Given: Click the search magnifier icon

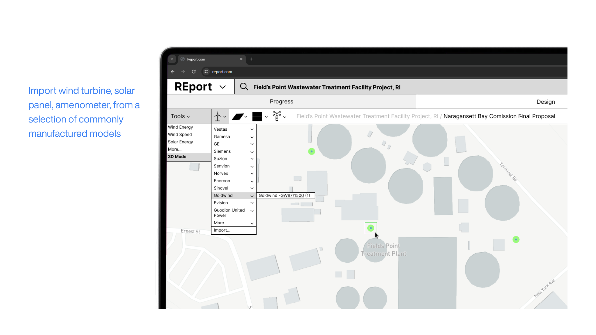Looking at the screenshot, I should (244, 87).
